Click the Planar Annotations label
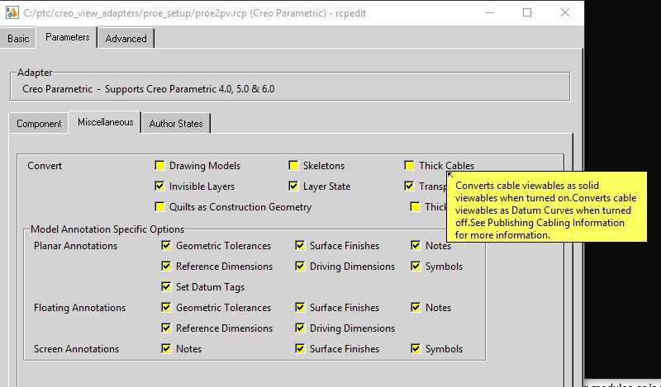This screenshot has width=661, height=387. tap(75, 246)
